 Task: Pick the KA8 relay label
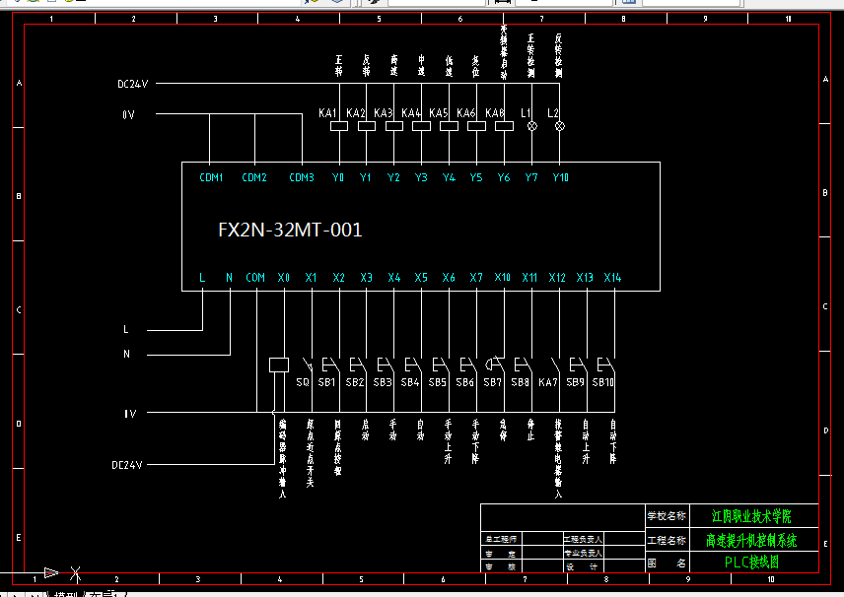click(x=494, y=113)
